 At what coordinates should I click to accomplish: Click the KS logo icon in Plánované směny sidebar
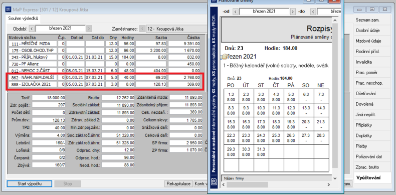(215, 181)
